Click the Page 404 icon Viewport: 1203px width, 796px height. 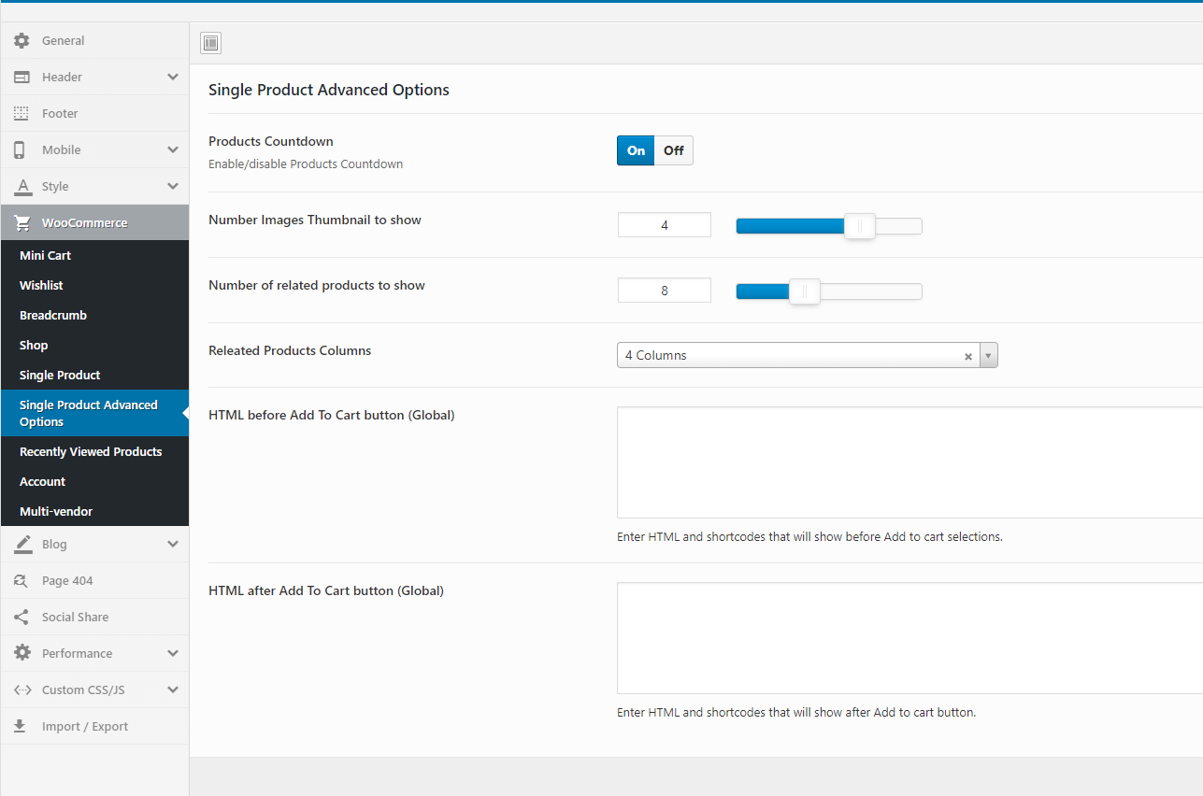[21, 581]
